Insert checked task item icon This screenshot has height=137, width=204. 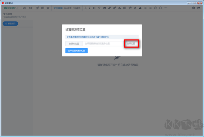point(155,8)
